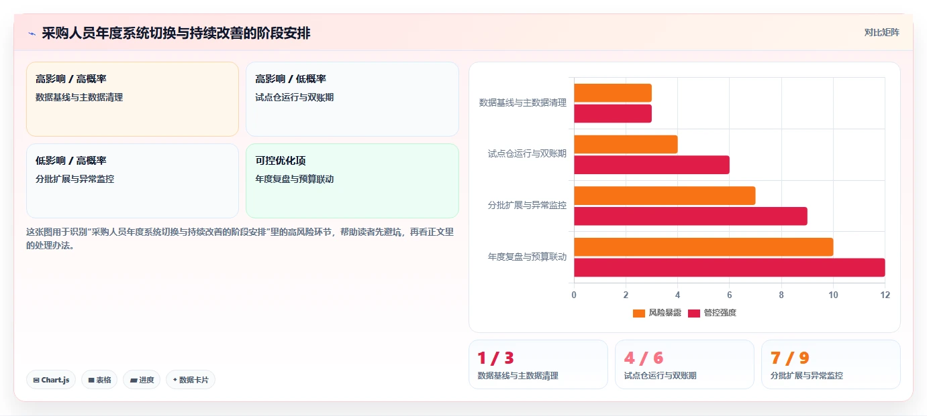927x416 pixels.
Task: Click the orange bar for 分批扩展与异常监控
Action: tap(665, 196)
